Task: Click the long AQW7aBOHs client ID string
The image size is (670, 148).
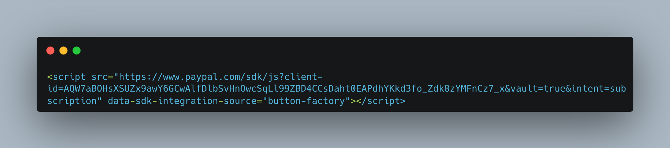Action: (284, 89)
